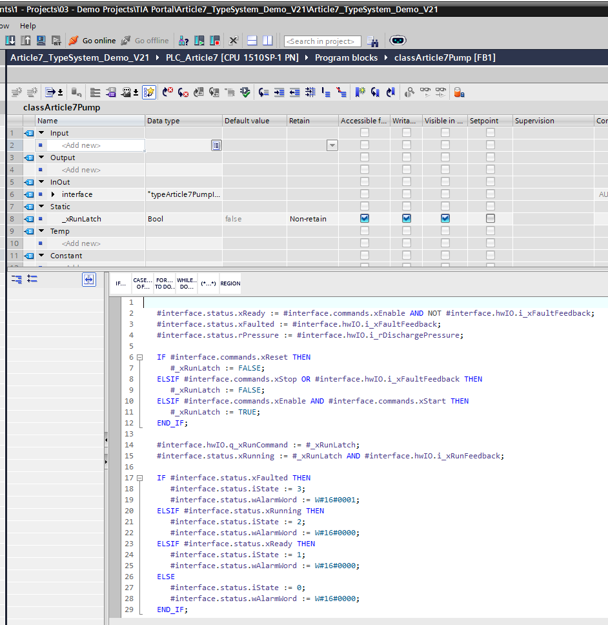Insert WHILE DO snippet
Viewport: 608px width, 625px height.
click(x=187, y=283)
